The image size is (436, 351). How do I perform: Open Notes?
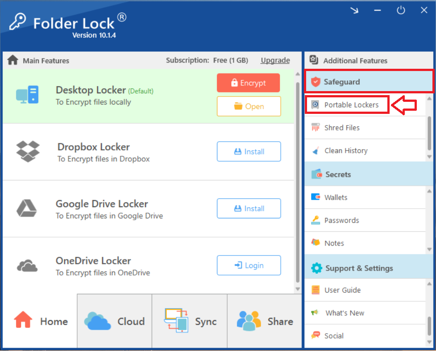coord(365,243)
